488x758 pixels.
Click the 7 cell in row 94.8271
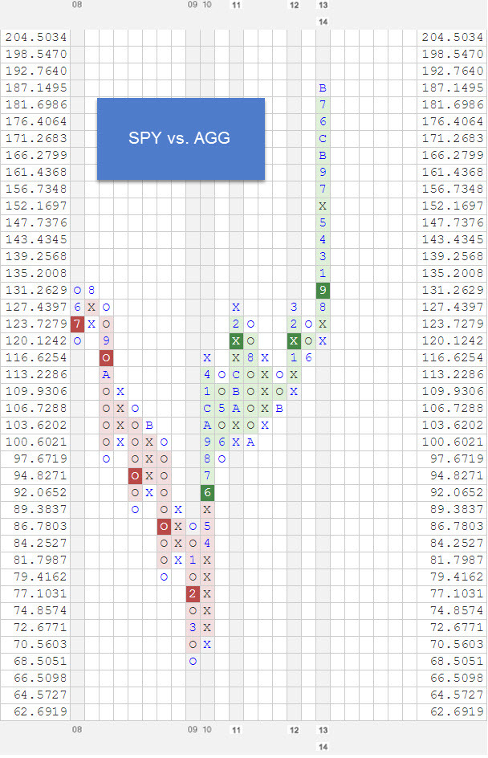tap(207, 475)
